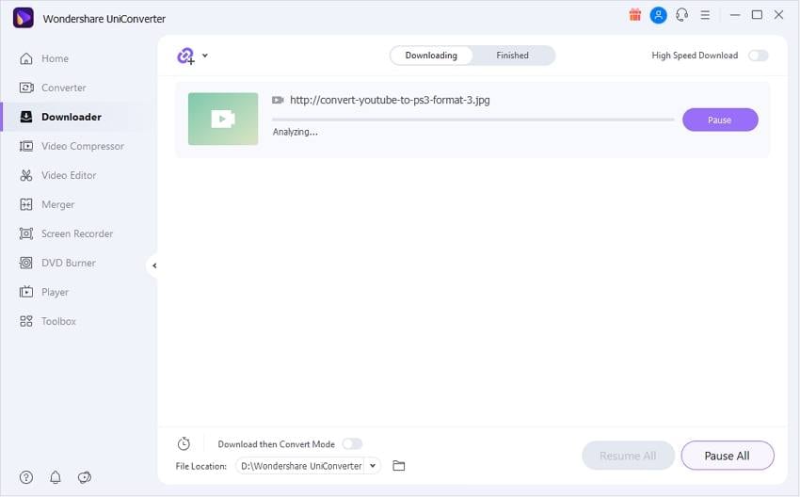Open Video Editor label in sidebar
The width and height of the screenshot is (800, 497).
pos(69,175)
